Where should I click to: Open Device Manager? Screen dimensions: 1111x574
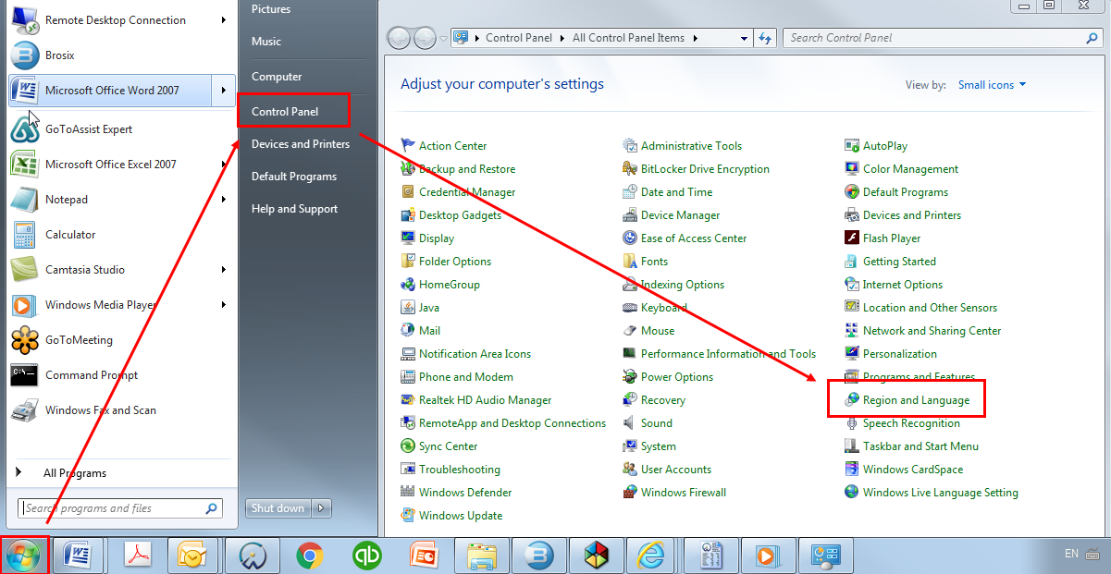click(x=672, y=215)
